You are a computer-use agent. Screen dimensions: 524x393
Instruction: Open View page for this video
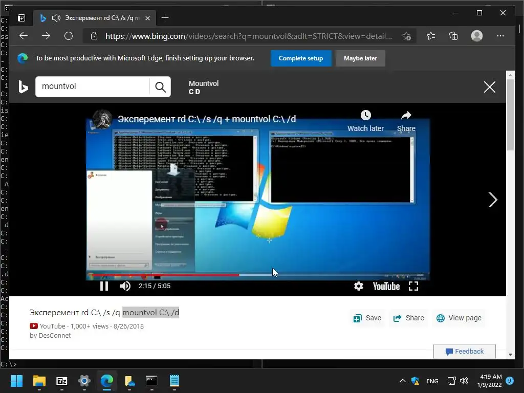coord(459,318)
